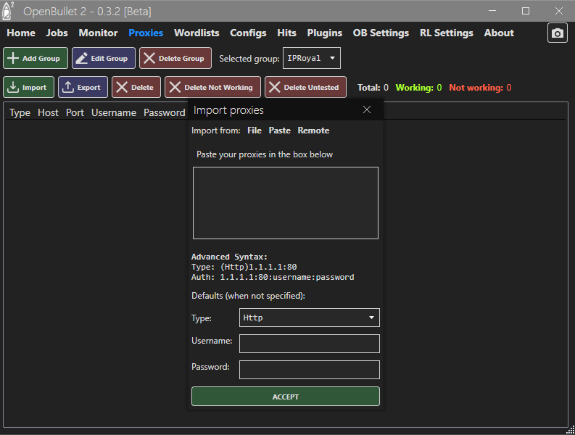This screenshot has width=575, height=435.
Task: Click the download icon on Import
Action: tap(13, 88)
